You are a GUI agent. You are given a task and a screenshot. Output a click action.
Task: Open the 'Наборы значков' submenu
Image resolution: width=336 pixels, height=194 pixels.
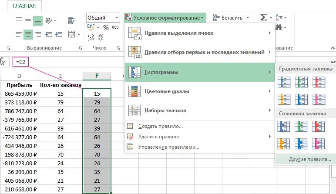[199, 110]
